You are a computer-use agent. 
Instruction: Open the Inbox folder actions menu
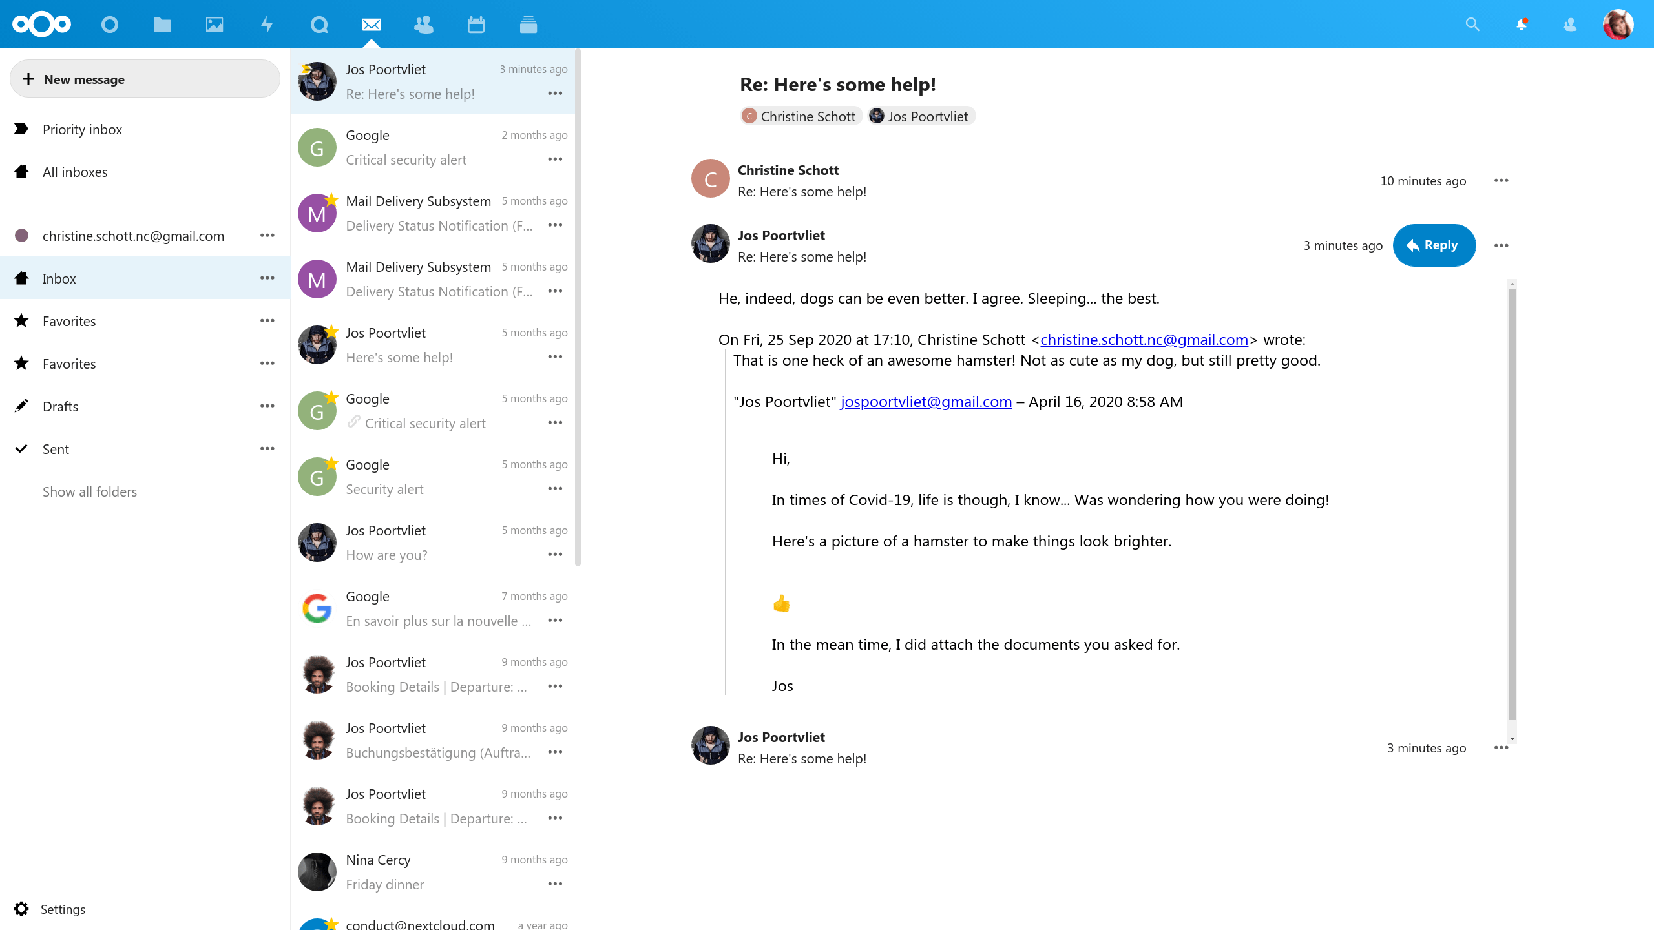[267, 278]
